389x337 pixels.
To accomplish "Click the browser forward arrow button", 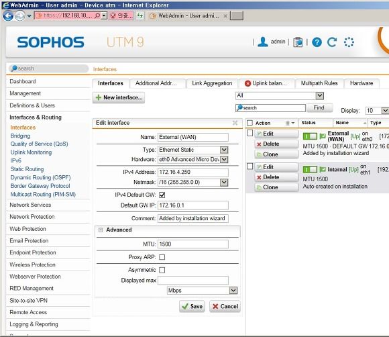I will click(20, 16).
